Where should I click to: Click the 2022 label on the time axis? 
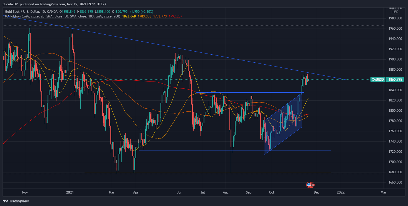pyautogui.click(x=341, y=192)
